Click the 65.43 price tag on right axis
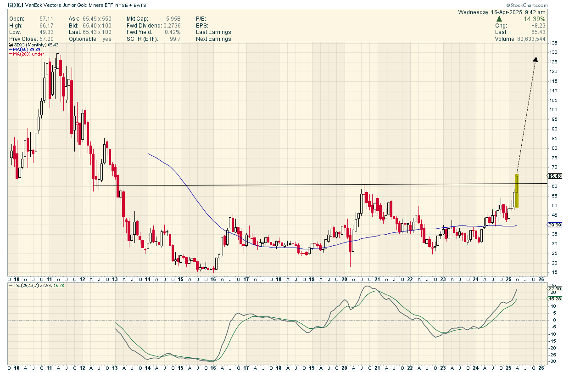 pos(554,176)
